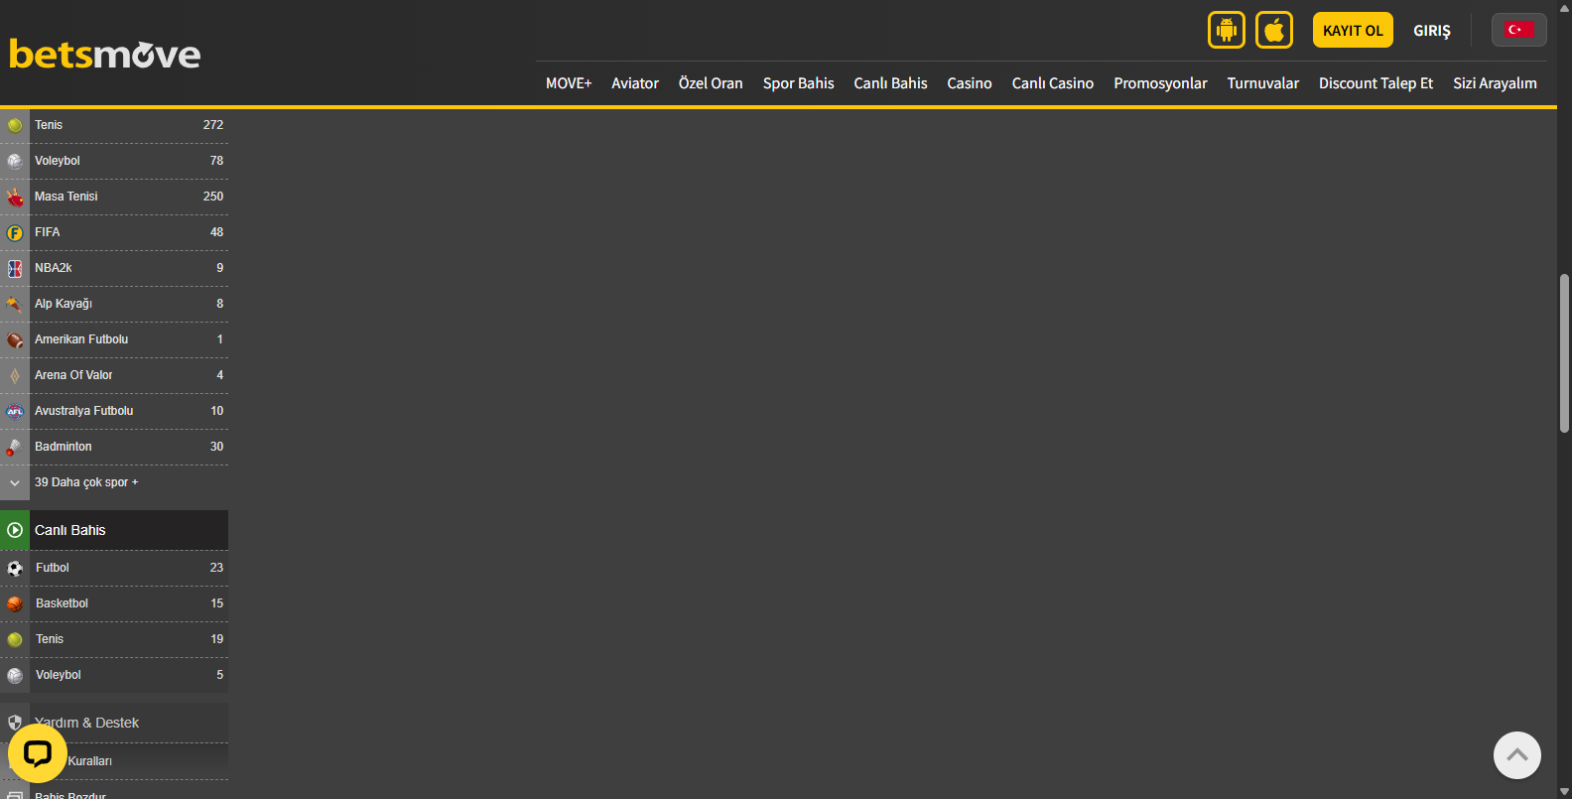Click the Canlı Bahis play icon
The height and width of the screenshot is (799, 1572).
pos(15,530)
